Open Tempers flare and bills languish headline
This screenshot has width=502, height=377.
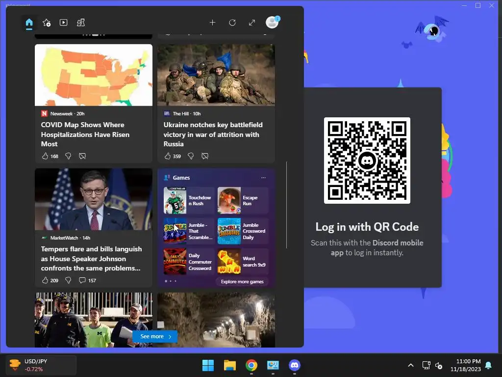(x=91, y=258)
